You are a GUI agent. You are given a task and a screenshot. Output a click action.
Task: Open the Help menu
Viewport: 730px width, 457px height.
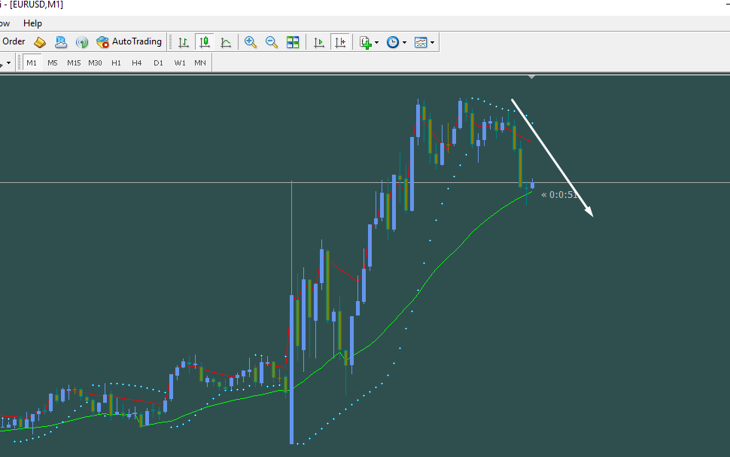[32, 23]
